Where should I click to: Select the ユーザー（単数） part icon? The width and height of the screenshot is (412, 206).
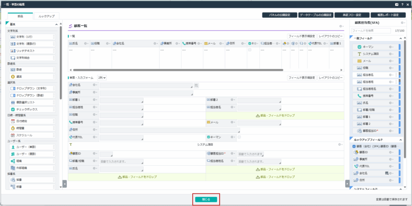pyautogui.click(x=13, y=147)
